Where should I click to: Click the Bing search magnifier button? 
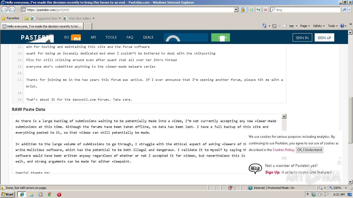(344, 10)
